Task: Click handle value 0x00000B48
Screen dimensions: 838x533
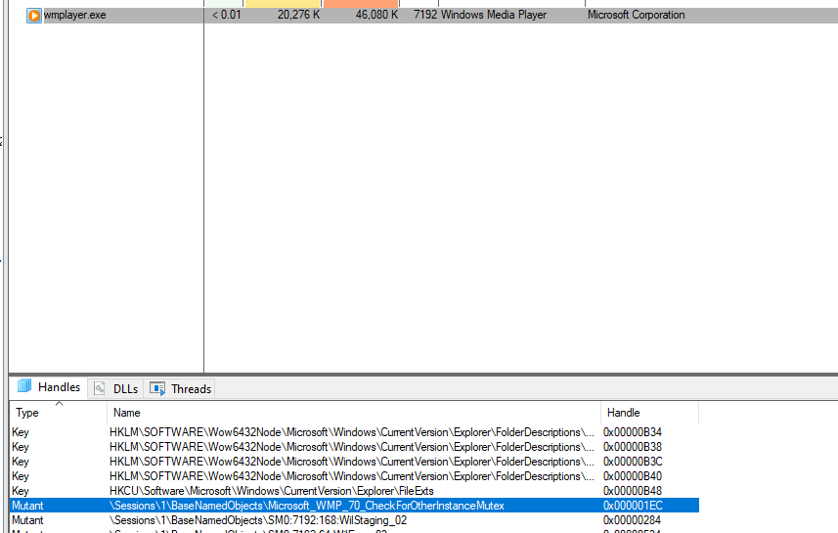Action: 633,491
